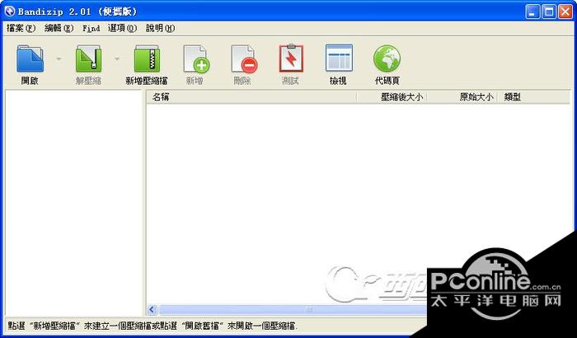Click the 代碼頁 code page globe icon
Viewport: 577px width, 338px height.
pyautogui.click(x=387, y=59)
